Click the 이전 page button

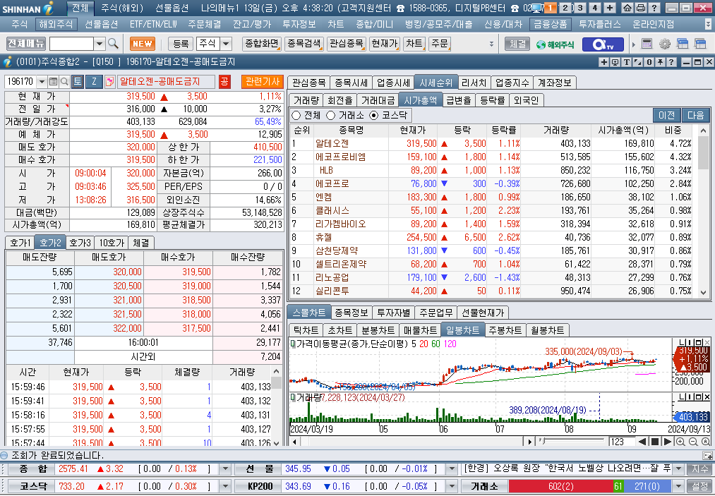pos(667,115)
